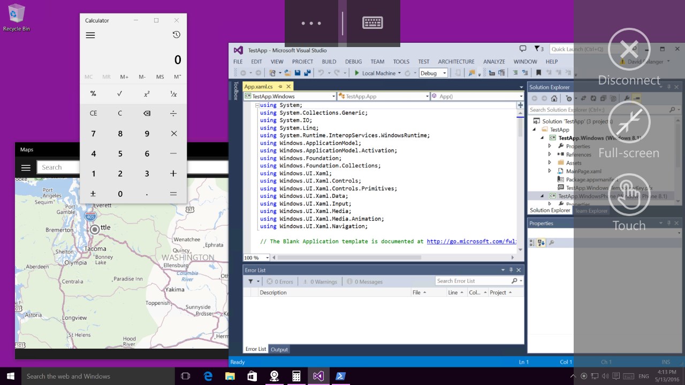Screen dimensions: 685x385
Task: Click the green Start debugging arrow
Action: coord(357,73)
